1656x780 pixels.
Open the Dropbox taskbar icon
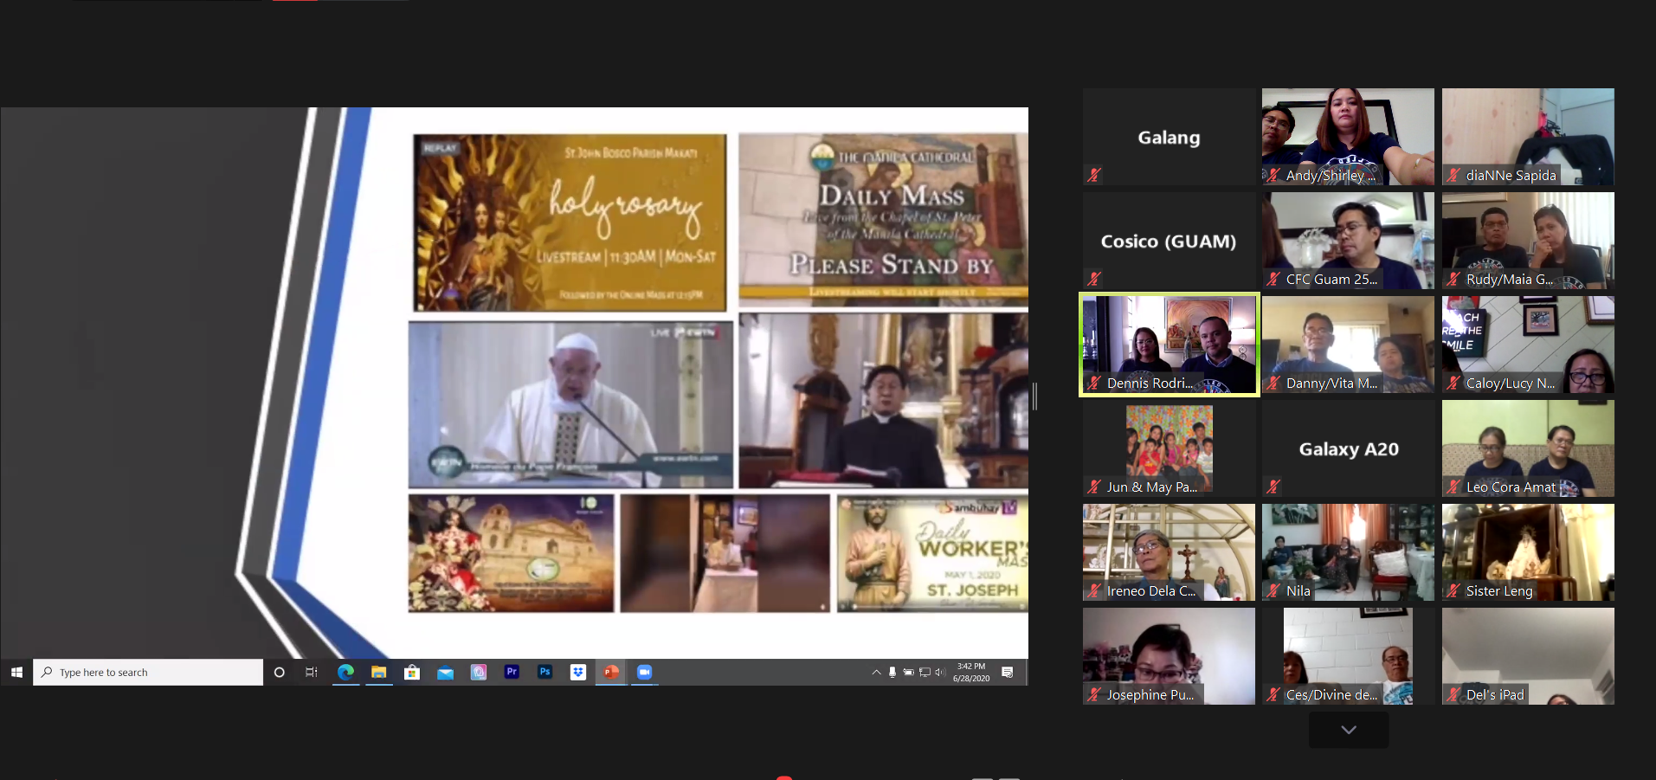click(578, 672)
